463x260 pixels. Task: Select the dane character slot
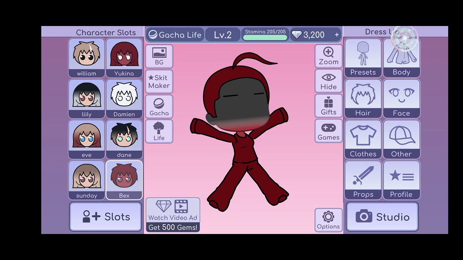tap(124, 140)
